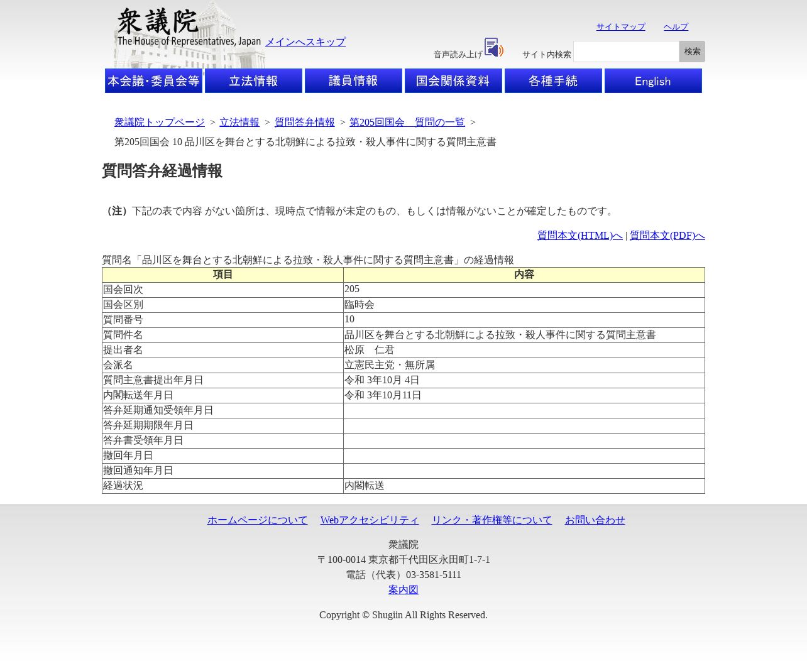Select the 質問番号 row label
This screenshot has height=661, width=807.
tap(223, 320)
